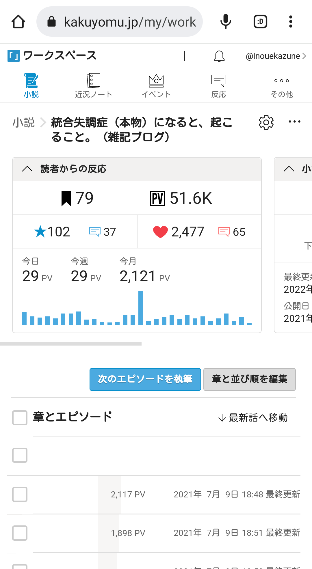Click the plus icon to create new work

pos(184,56)
